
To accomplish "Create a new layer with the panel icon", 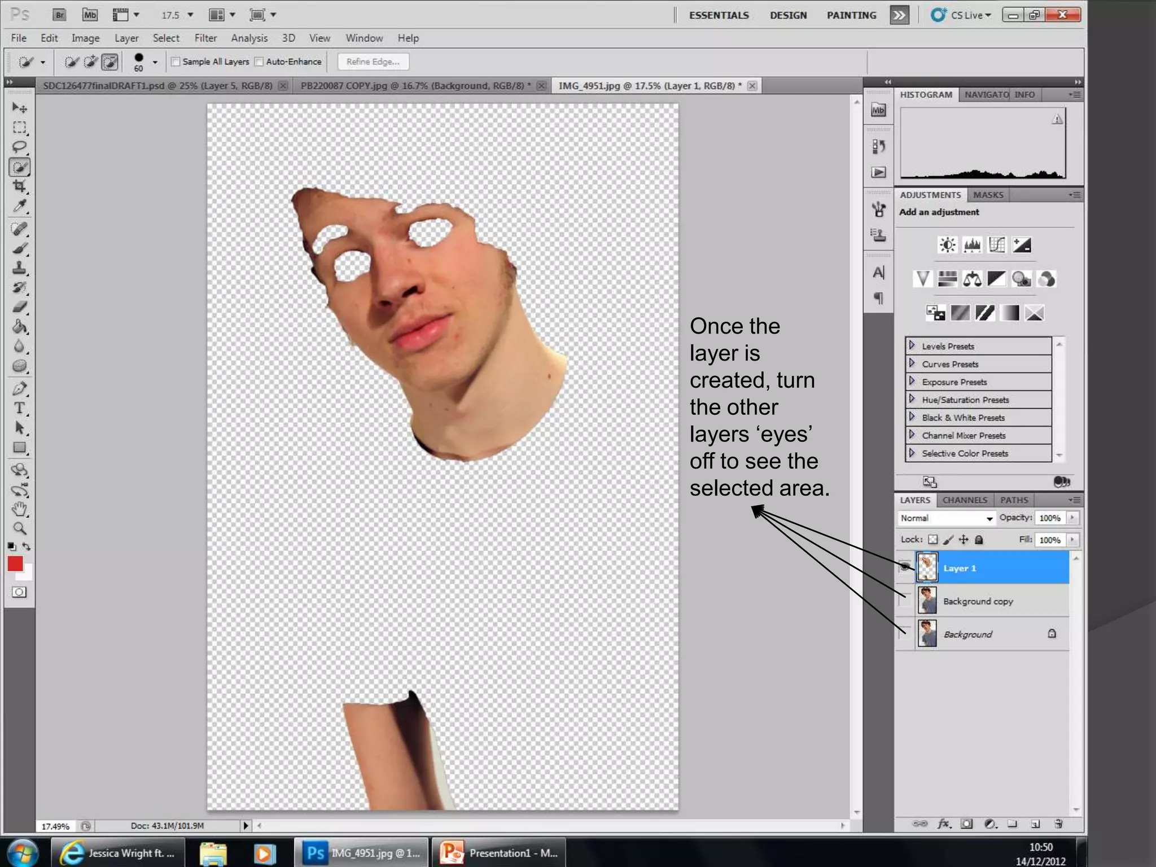I will pos(1035,824).
